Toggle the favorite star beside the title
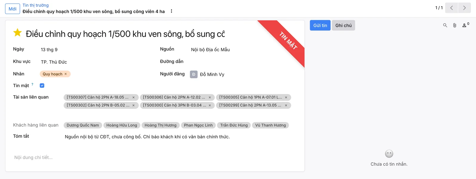This screenshot has height=179, width=476. click(18, 33)
